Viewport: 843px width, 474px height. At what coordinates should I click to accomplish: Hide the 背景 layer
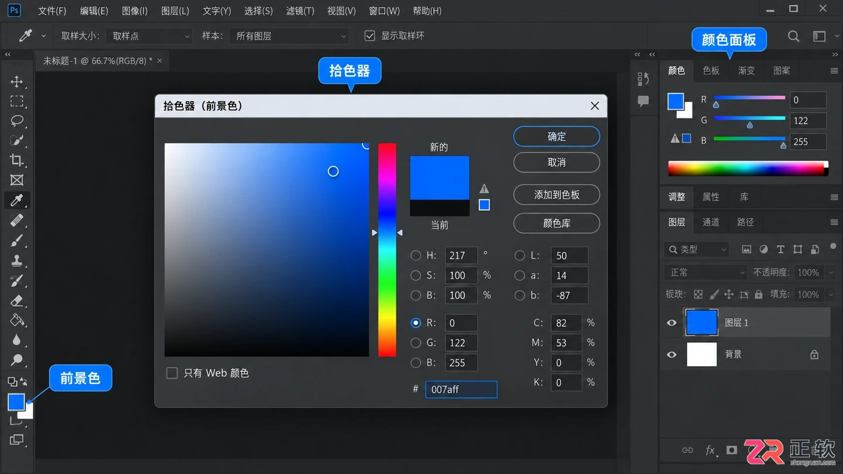pos(671,354)
